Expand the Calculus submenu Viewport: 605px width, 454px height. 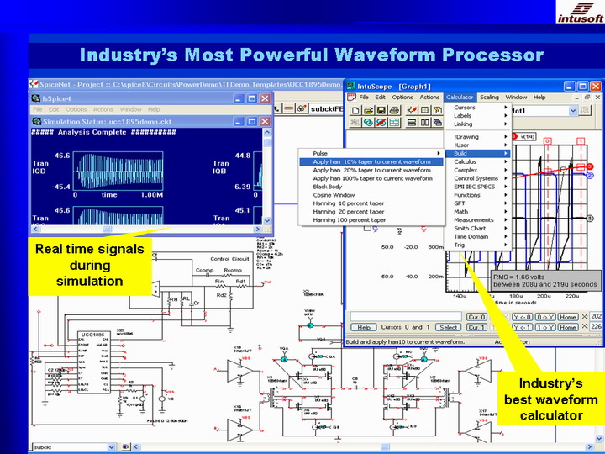(x=477, y=161)
